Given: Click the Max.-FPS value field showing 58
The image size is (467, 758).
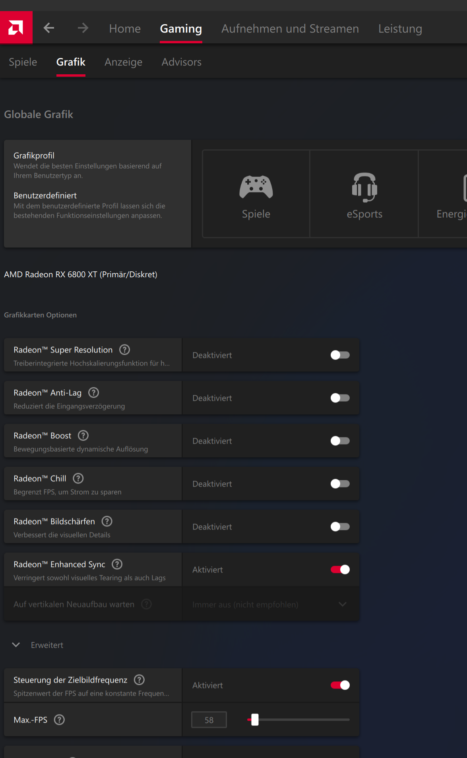Looking at the screenshot, I should (x=209, y=720).
